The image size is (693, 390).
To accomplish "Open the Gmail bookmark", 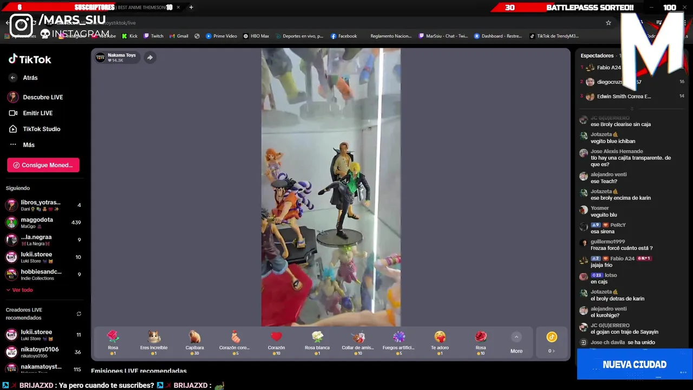I will [179, 36].
